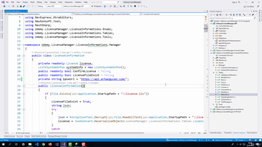Click the api.erhanguven.com URL link
Image resolution: width=262 pixels, height=147 pixels.
(103, 79)
